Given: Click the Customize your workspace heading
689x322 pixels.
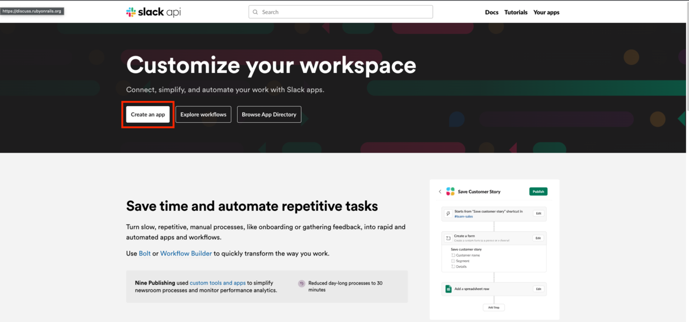Looking at the screenshot, I should click(x=271, y=65).
